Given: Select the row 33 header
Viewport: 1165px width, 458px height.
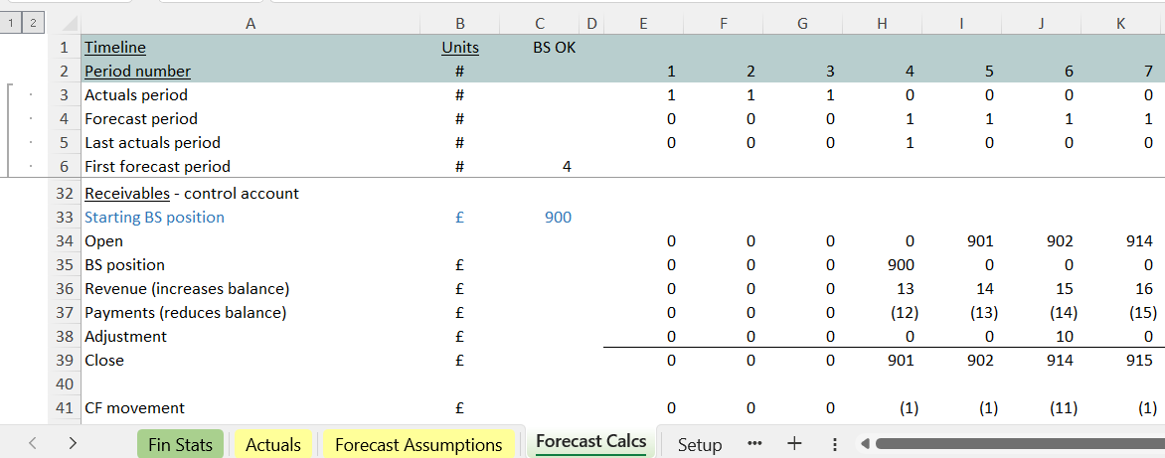Looking at the screenshot, I should [x=66, y=217].
